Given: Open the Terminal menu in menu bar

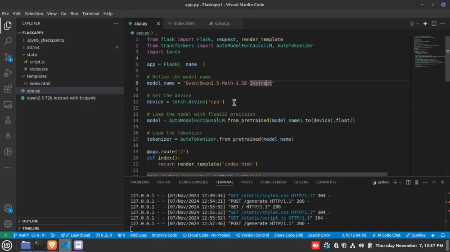Looking at the screenshot, I should pyautogui.click(x=90, y=13).
